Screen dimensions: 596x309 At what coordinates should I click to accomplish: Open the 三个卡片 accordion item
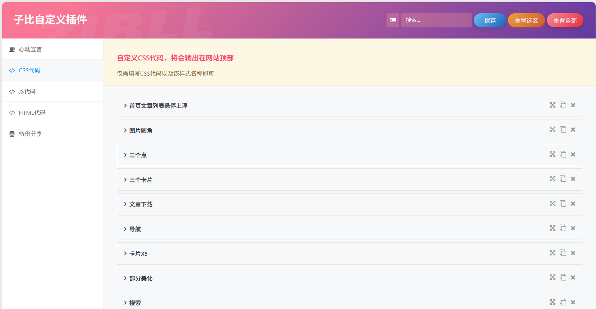141,180
